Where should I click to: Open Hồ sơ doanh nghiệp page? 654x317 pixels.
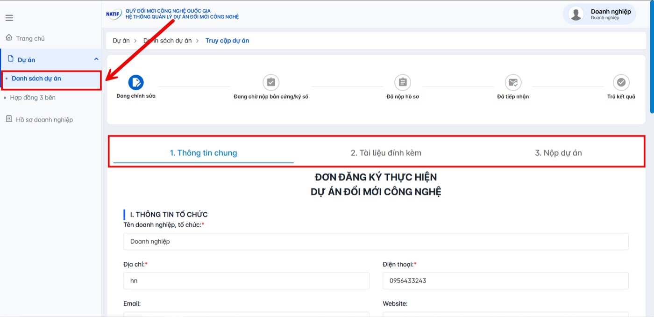(x=44, y=120)
